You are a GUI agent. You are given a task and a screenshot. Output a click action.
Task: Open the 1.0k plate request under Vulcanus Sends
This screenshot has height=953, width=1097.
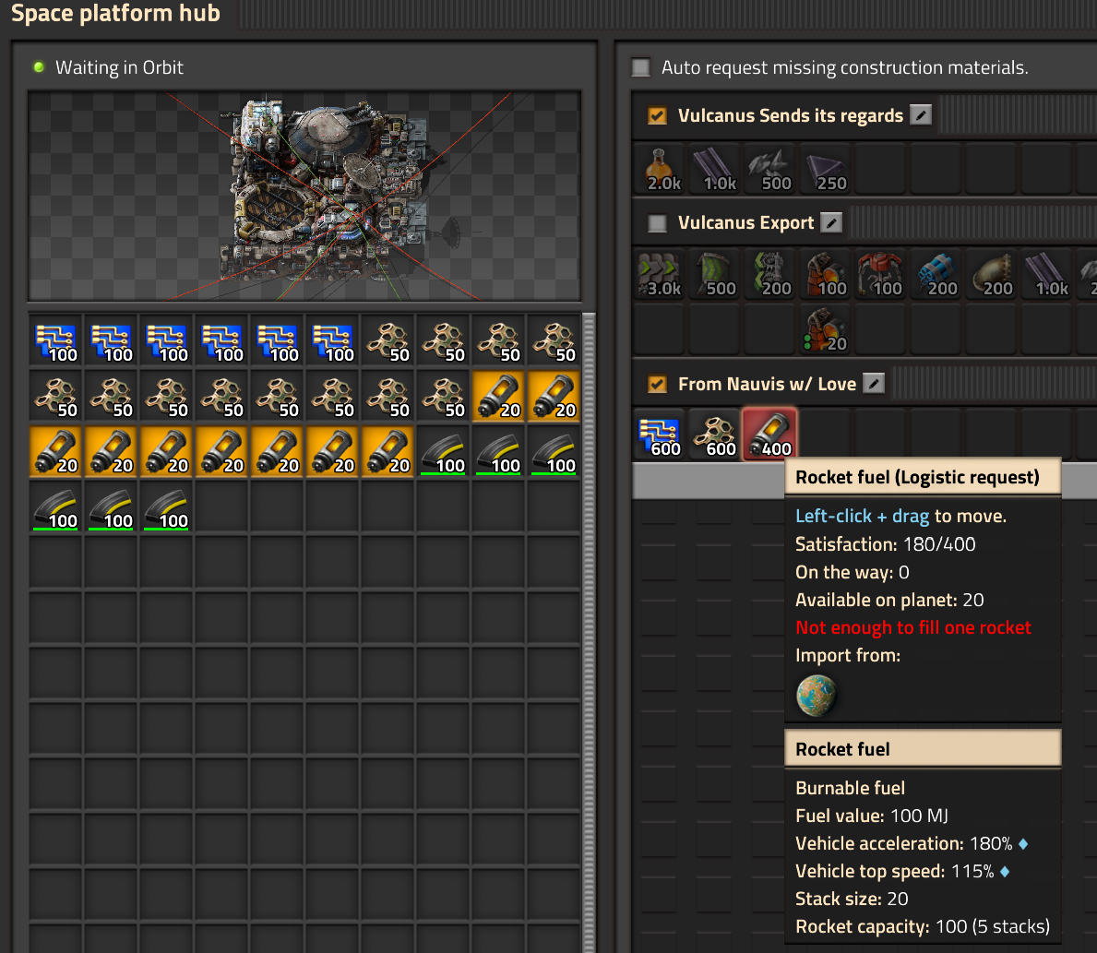[714, 170]
